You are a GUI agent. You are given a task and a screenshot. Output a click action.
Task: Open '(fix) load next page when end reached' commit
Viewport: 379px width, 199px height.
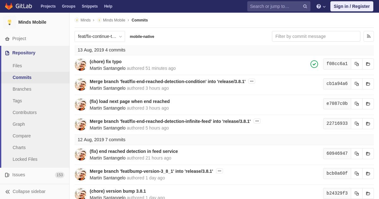point(130,101)
